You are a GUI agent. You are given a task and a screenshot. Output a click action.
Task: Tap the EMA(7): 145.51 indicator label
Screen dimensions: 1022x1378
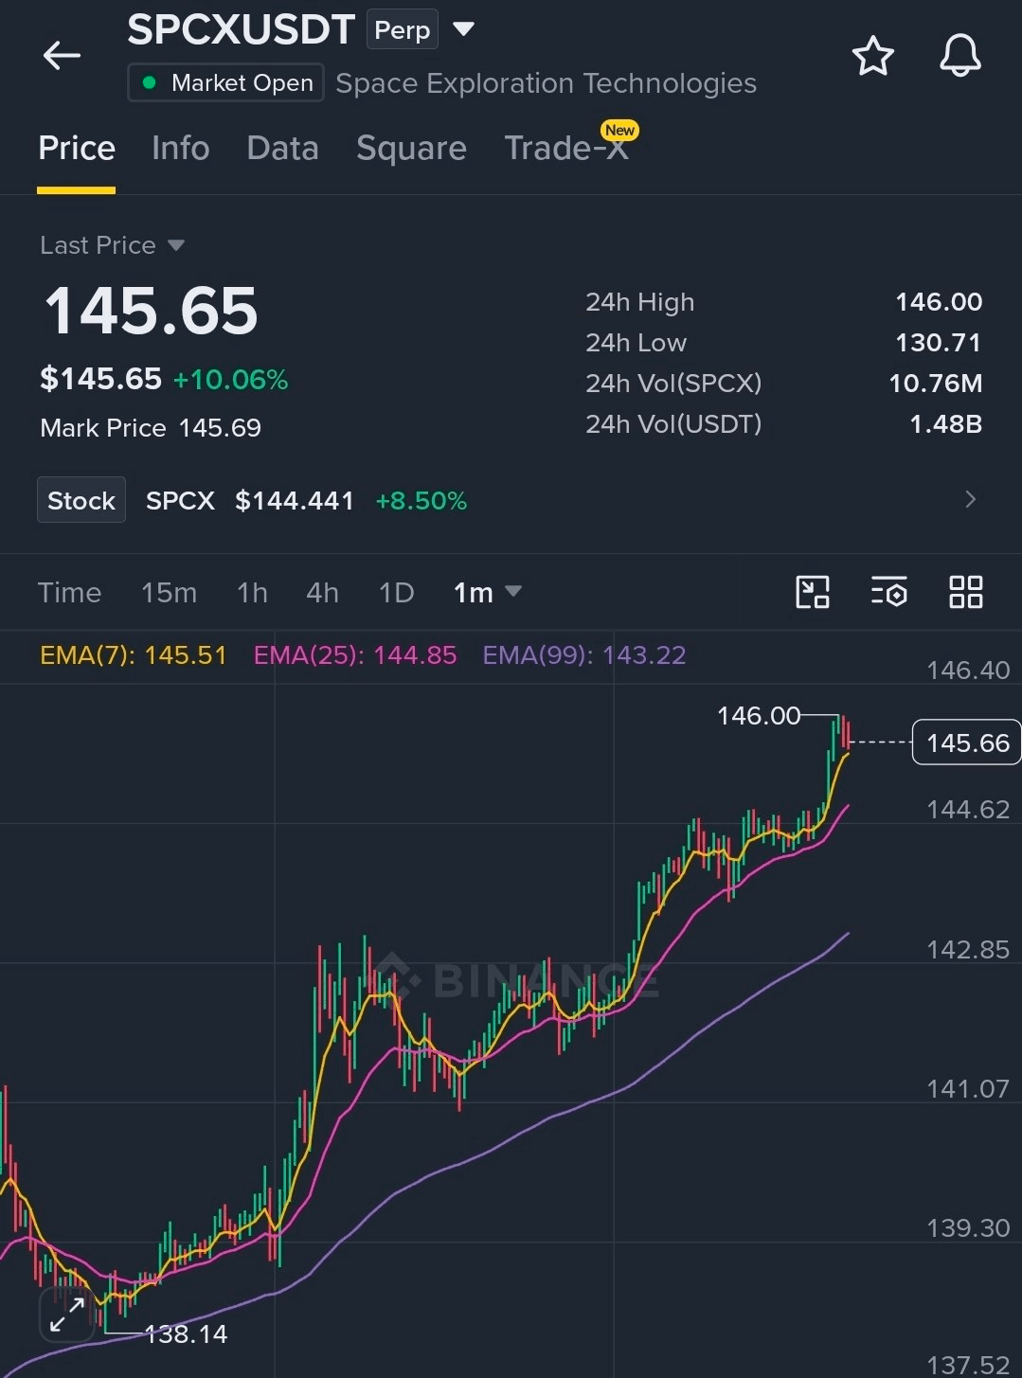tap(134, 655)
